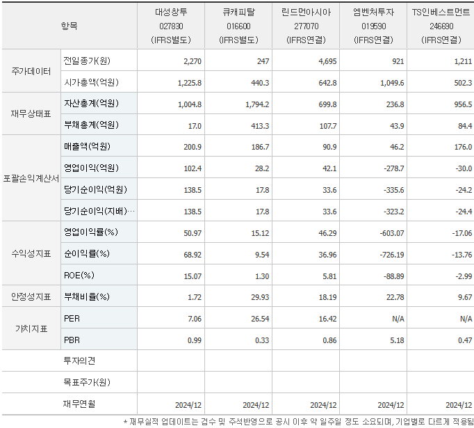Click the TS인베스트먼트 246690 column header

pyautogui.click(x=441, y=26)
